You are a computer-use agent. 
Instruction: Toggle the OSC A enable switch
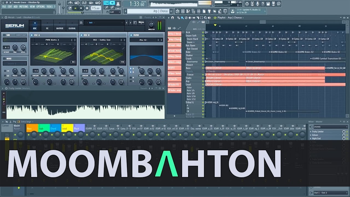32,35
